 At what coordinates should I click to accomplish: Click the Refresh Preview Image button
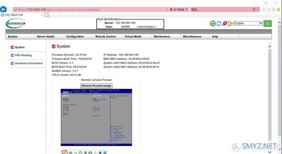point(96,86)
